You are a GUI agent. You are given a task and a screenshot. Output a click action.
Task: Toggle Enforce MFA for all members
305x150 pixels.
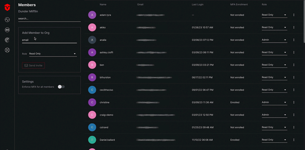point(61,87)
